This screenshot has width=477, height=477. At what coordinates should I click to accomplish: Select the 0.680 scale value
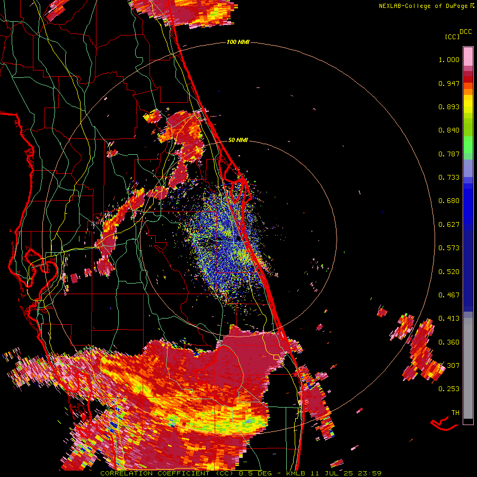pos(449,201)
